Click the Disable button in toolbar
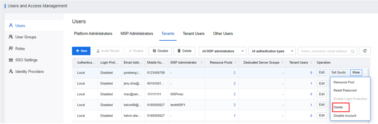This screenshot has height=124, width=378. point(160,51)
